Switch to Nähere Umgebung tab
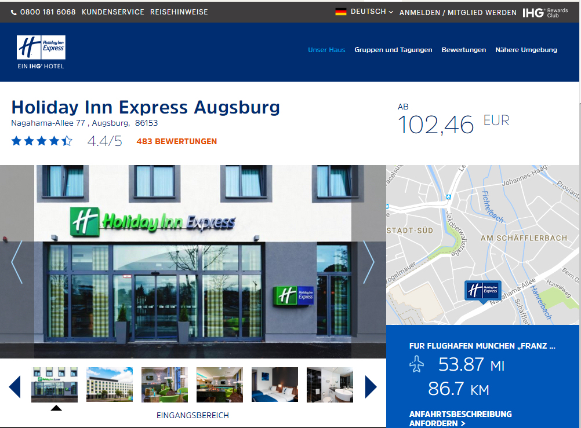The height and width of the screenshot is (428, 581). pyautogui.click(x=526, y=50)
